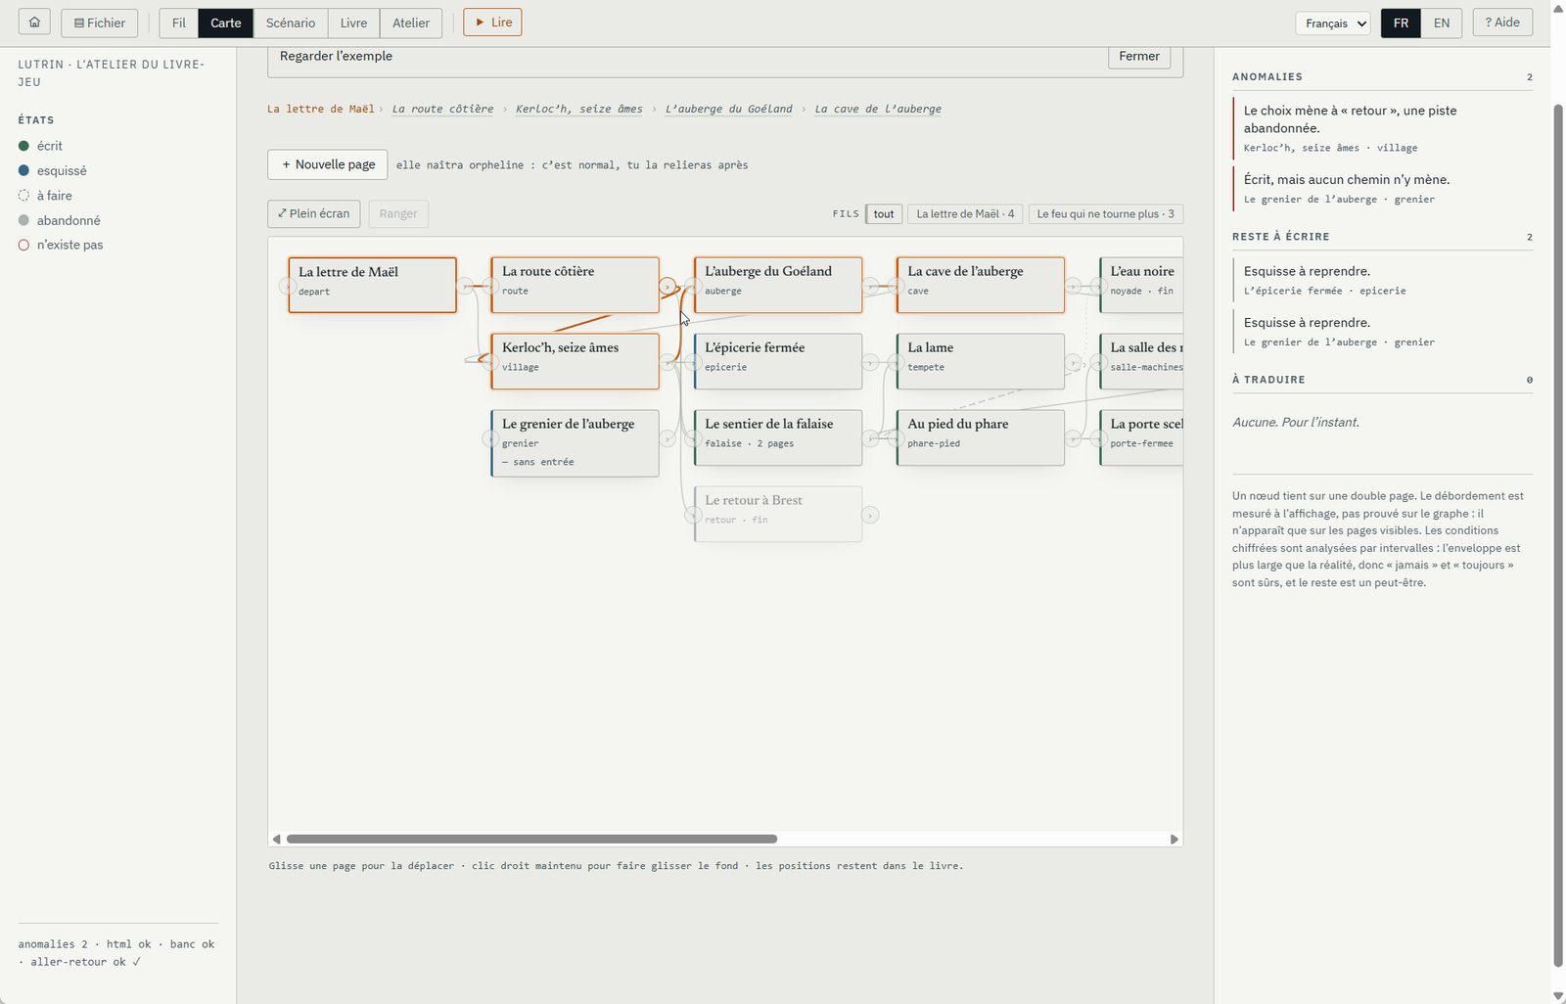Open the Français language dropdown
This screenshot has width=1566, height=1004.
pyautogui.click(x=1332, y=23)
